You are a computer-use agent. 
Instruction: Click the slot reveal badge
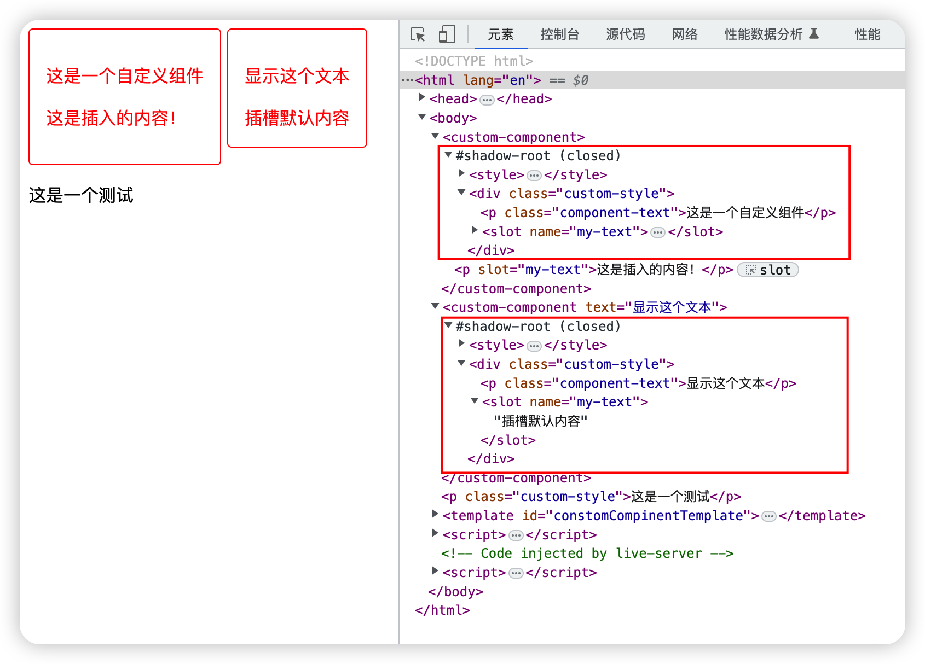click(x=768, y=270)
